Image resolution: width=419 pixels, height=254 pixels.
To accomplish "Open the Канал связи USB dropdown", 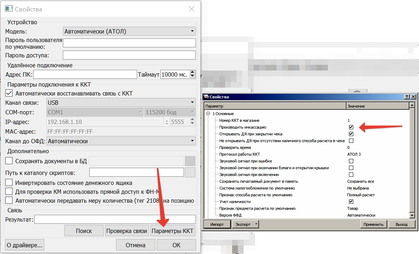I will tap(121, 102).
